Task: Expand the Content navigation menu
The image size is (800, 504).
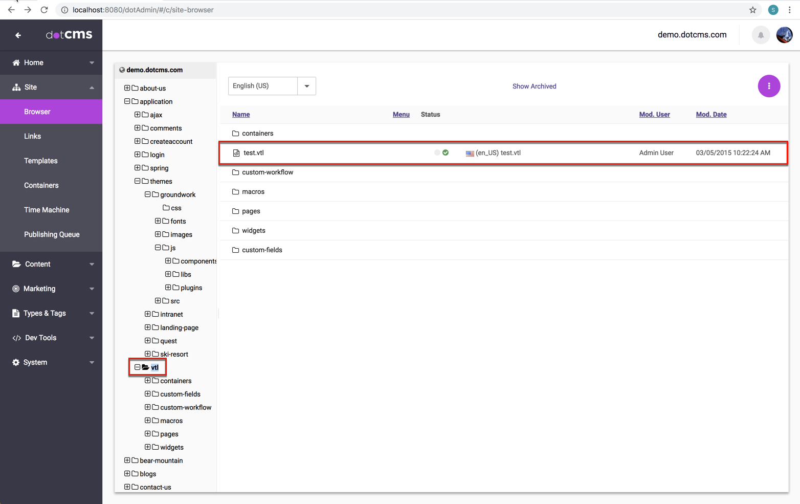Action: pos(51,264)
